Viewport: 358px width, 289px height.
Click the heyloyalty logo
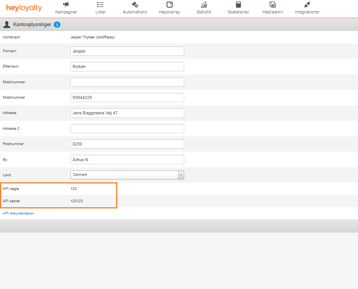tap(24, 8)
